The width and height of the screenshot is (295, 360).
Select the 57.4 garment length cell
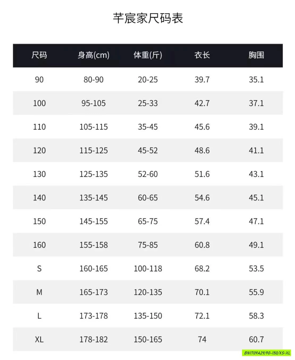coord(202,221)
